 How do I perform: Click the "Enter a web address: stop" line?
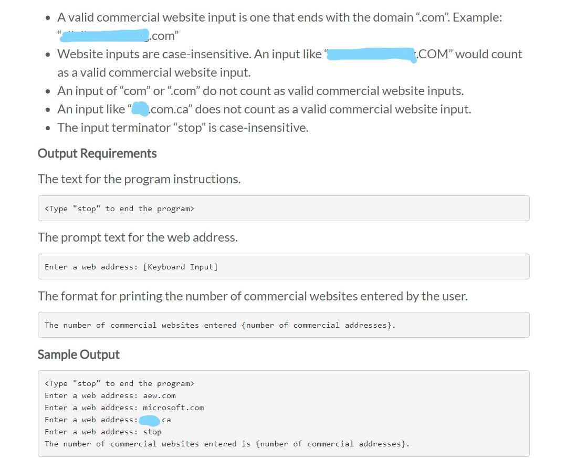click(x=103, y=432)
